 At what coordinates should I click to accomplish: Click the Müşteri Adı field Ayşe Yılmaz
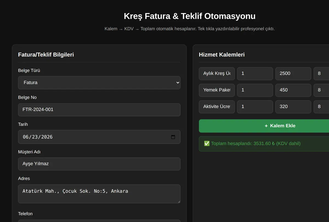(x=99, y=164)
